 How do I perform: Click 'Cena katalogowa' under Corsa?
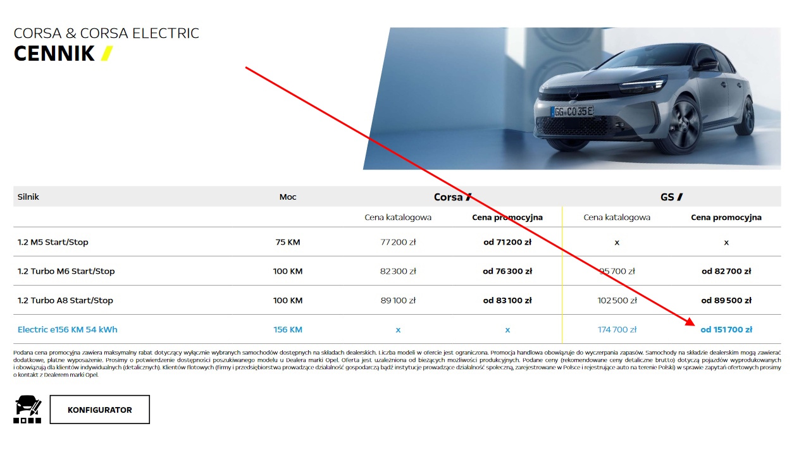point(398,217)
